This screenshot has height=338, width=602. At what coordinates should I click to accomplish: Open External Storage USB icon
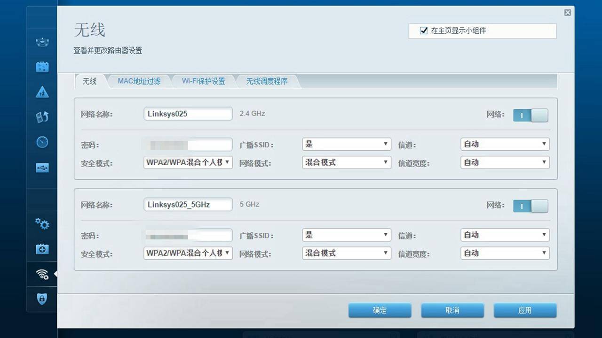42,167
